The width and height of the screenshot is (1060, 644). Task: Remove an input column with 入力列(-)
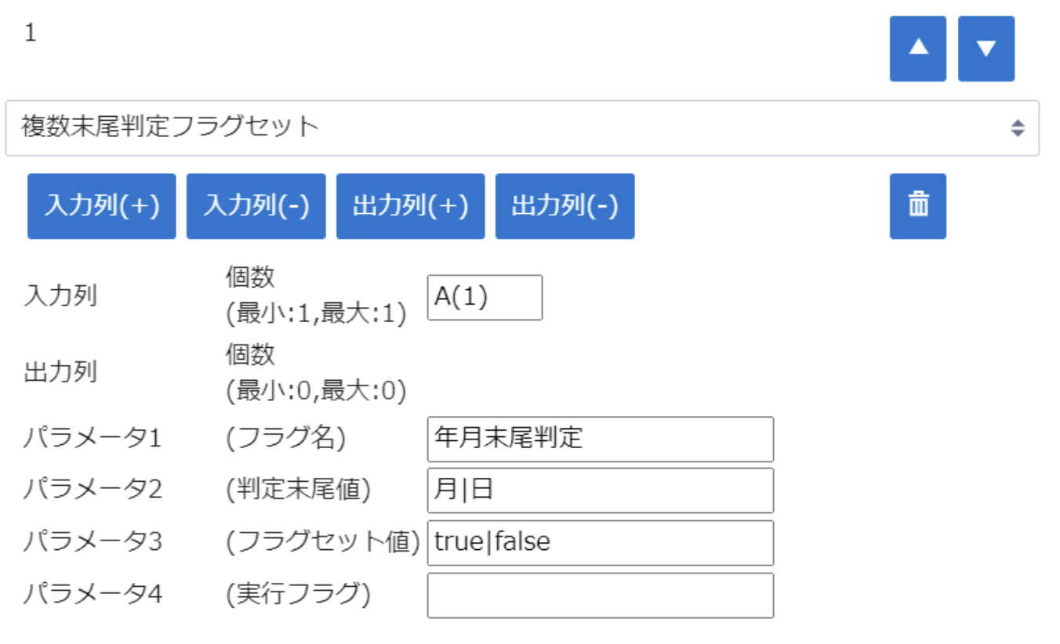[256, 206]
